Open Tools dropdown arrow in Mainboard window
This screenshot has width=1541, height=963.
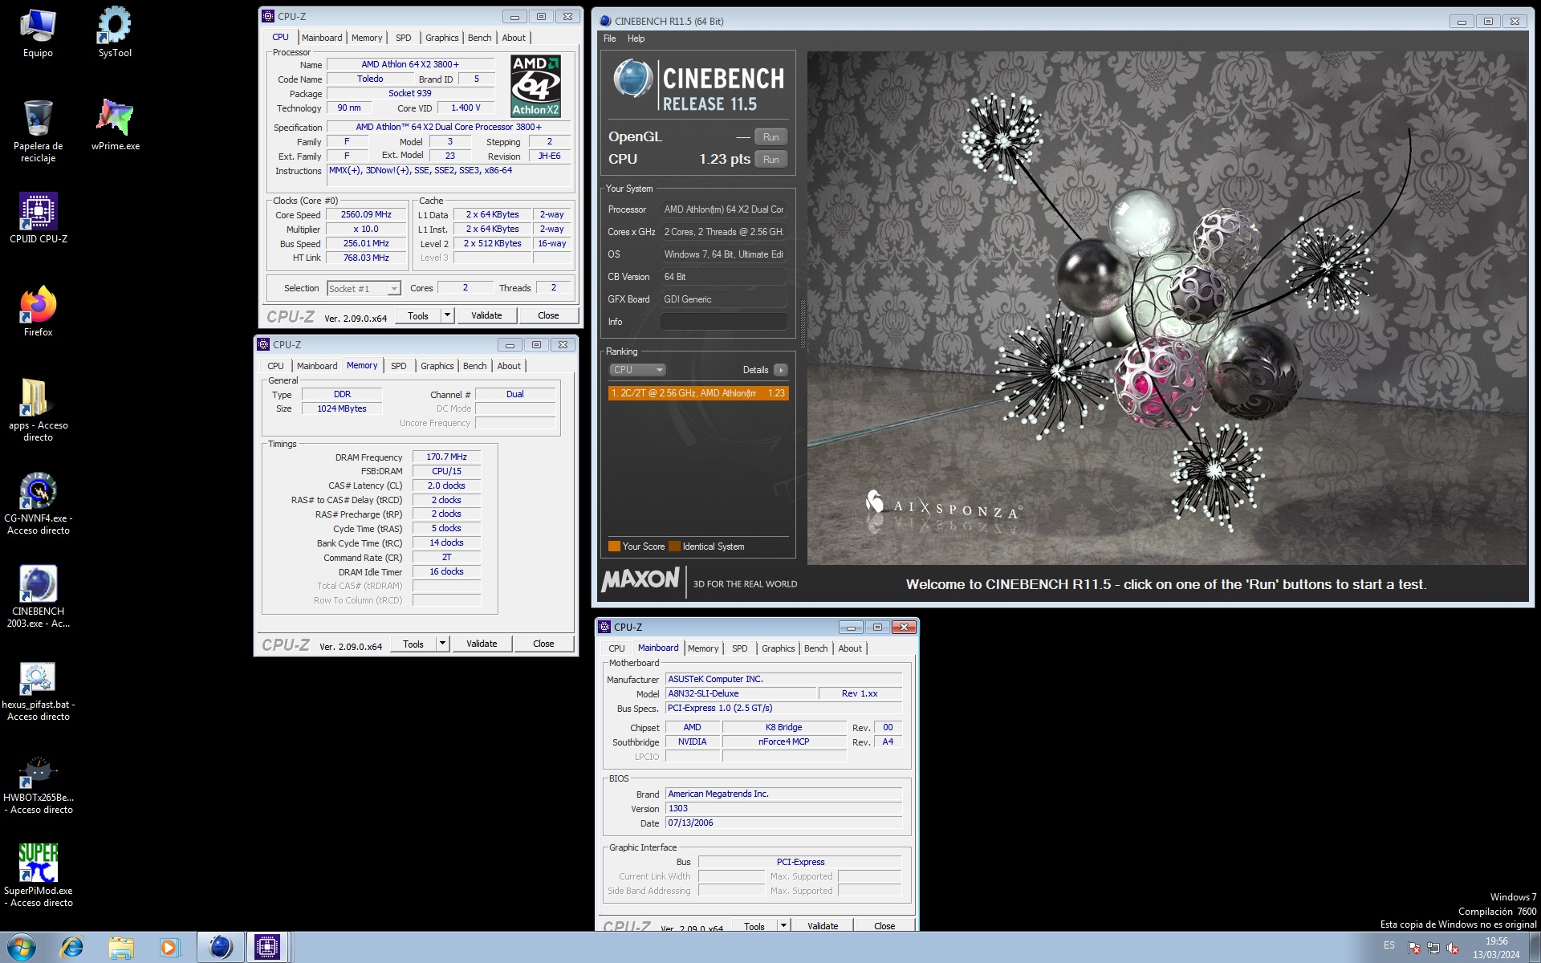(783, 925)
